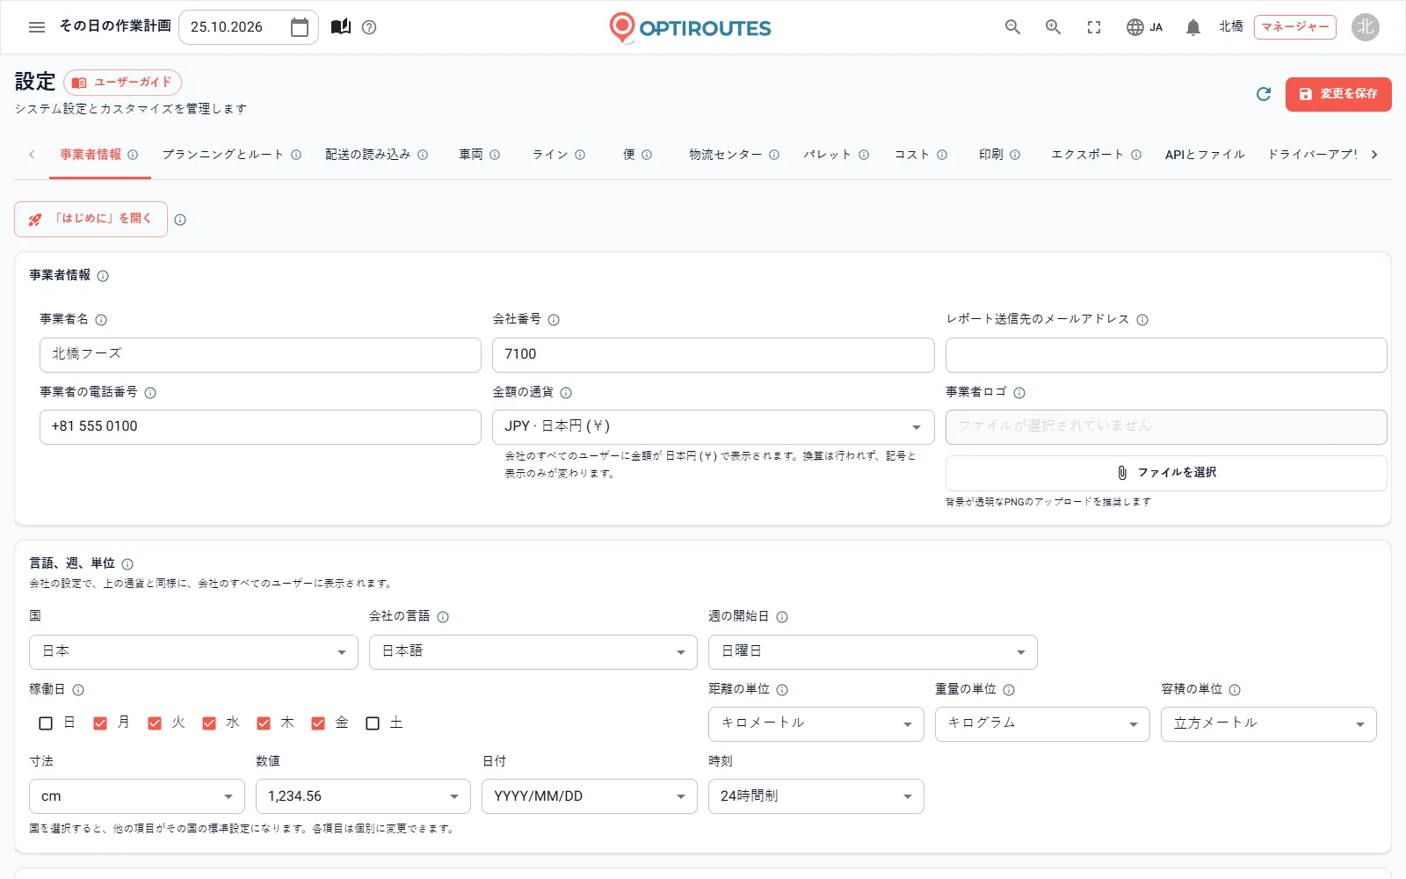Open the help question mark icon

369,27
